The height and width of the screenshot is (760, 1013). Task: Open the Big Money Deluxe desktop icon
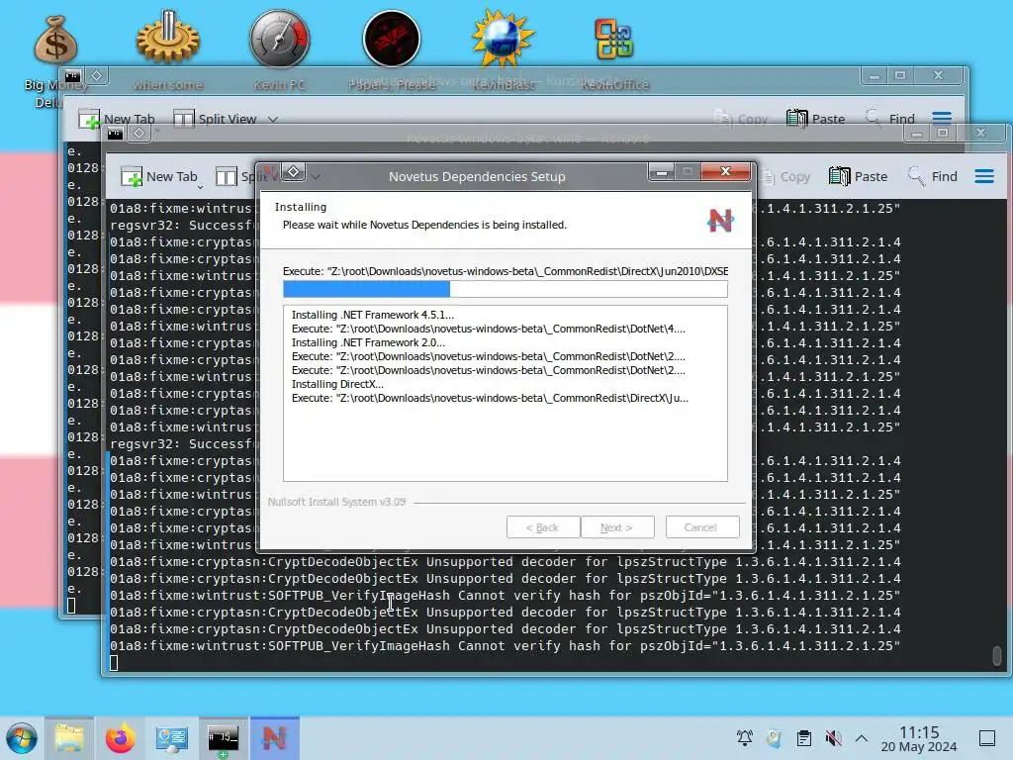pyautogui.click(x=55, y=40)
